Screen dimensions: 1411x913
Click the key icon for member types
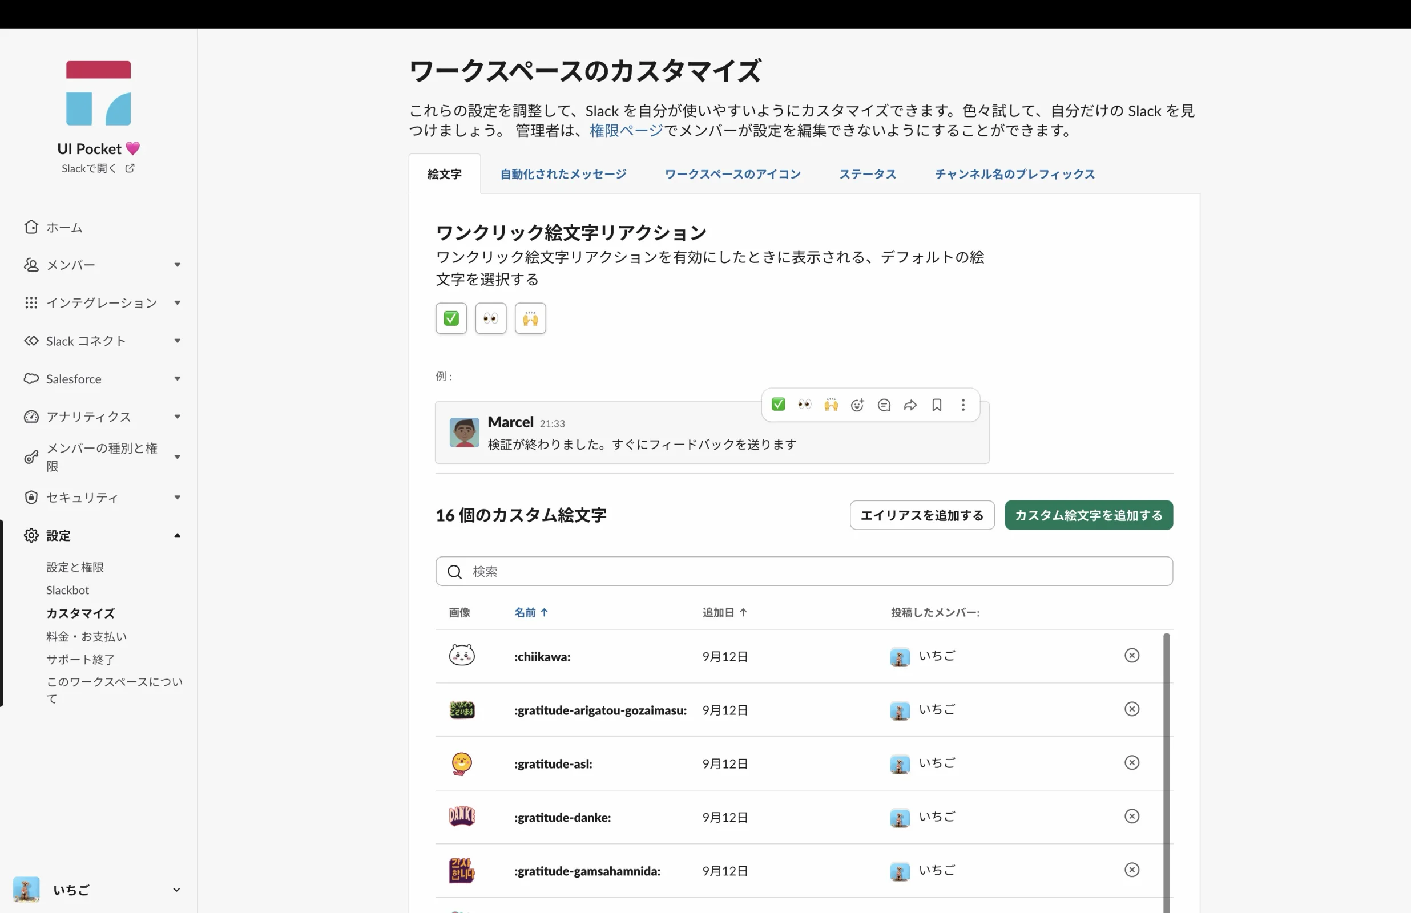coord(31,457)
